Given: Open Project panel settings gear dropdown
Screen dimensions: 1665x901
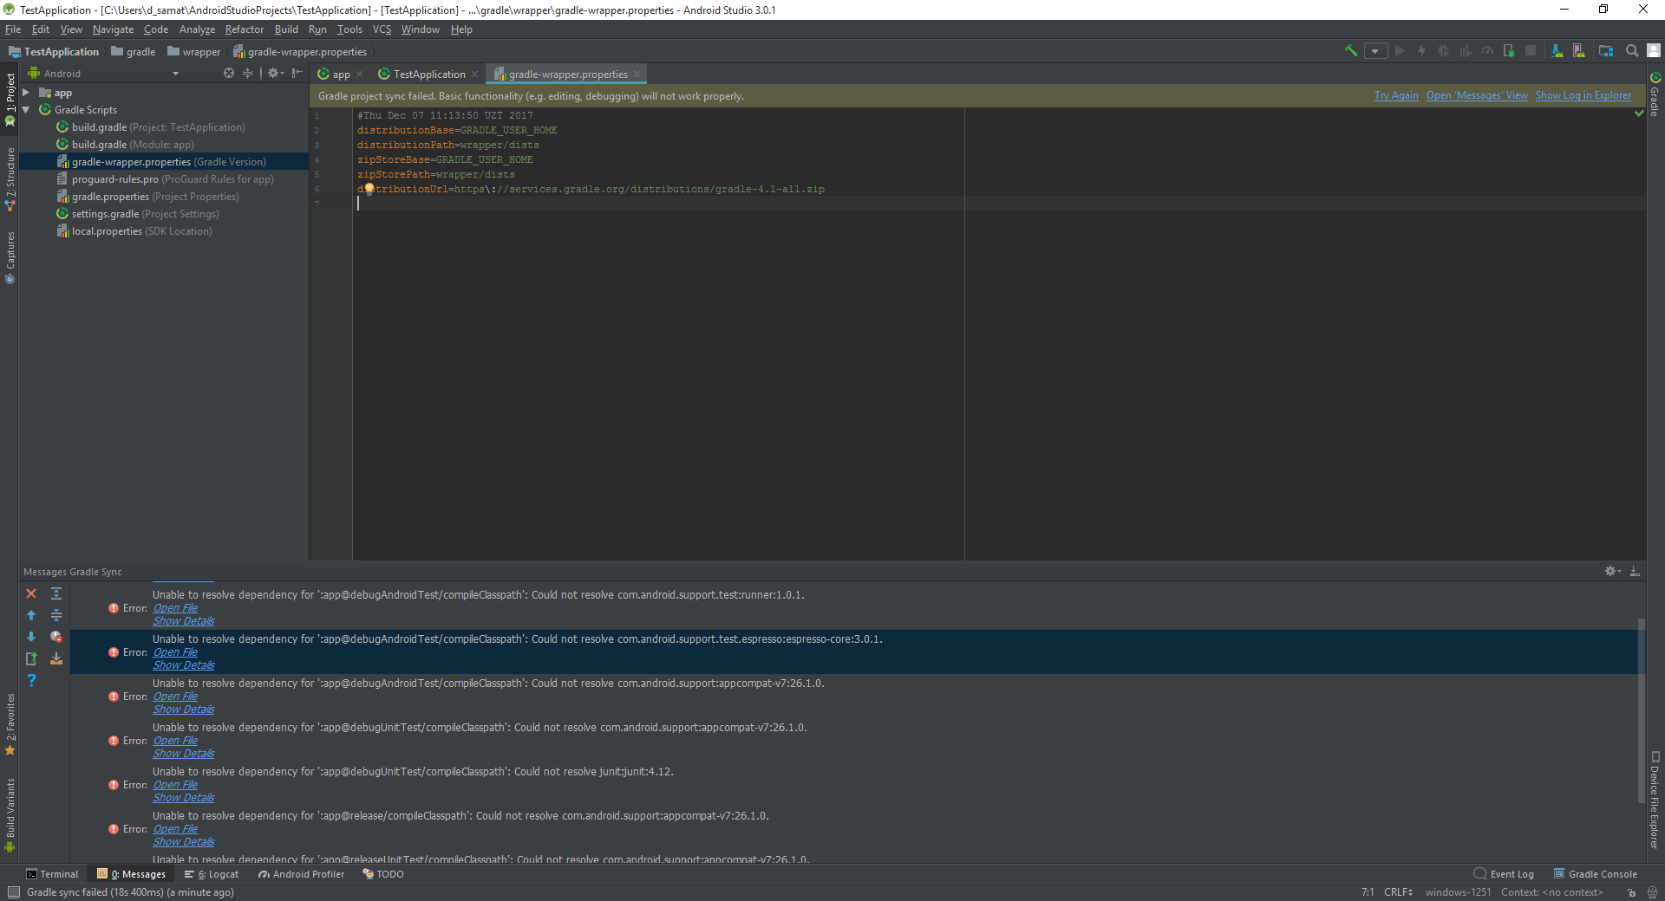Looking at the screenshot, I should pos(276,74).
